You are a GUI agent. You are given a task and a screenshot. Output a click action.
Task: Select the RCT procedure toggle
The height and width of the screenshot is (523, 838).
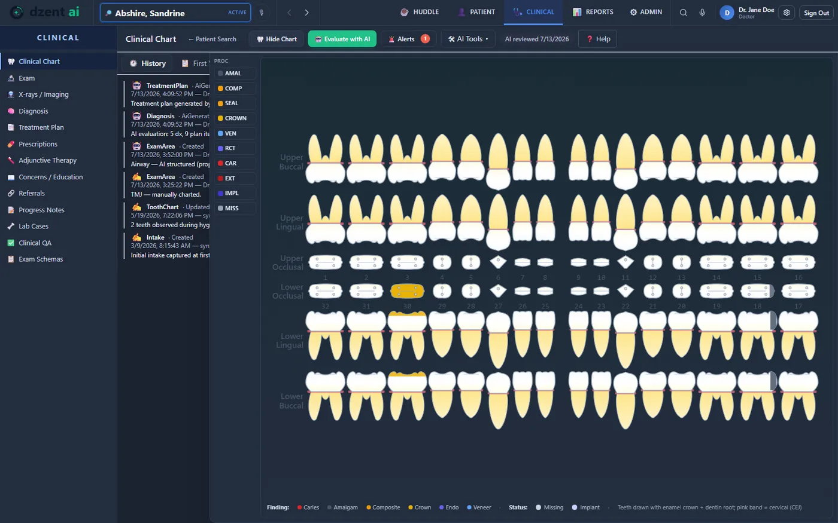pyautogui.click(x=235, y=148)
